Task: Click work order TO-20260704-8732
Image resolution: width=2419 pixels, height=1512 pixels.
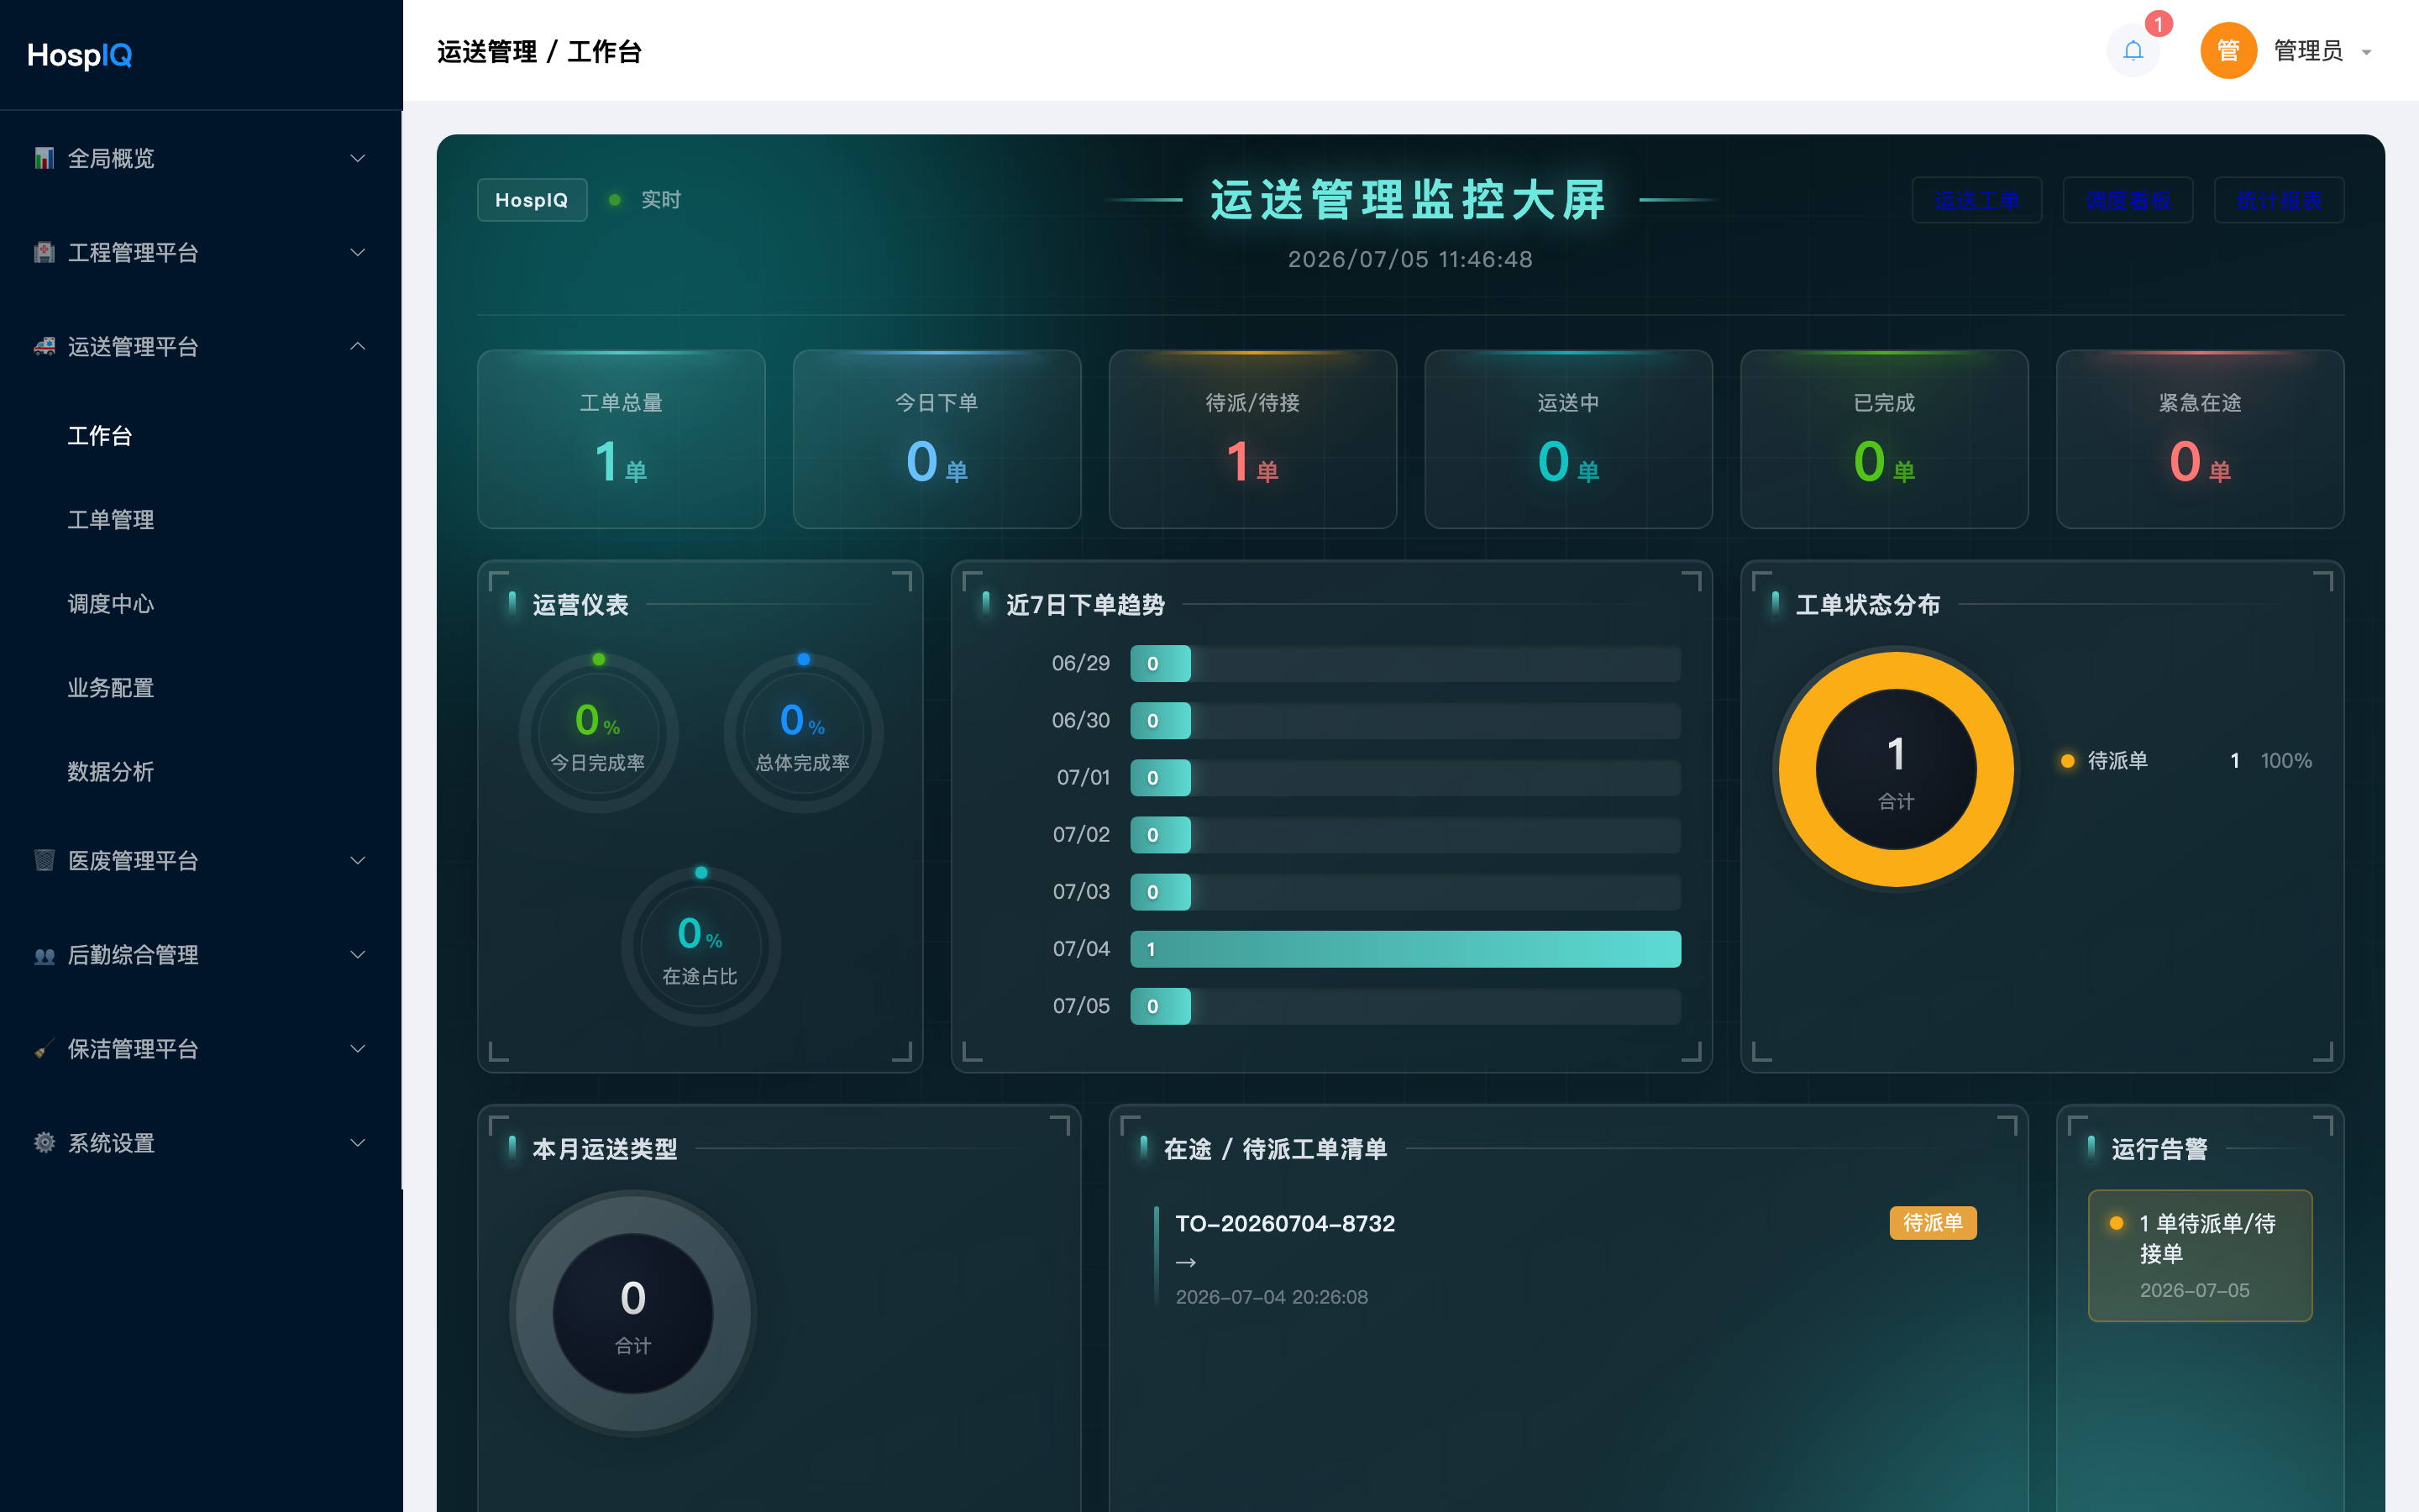Action: point(1285,1223)
